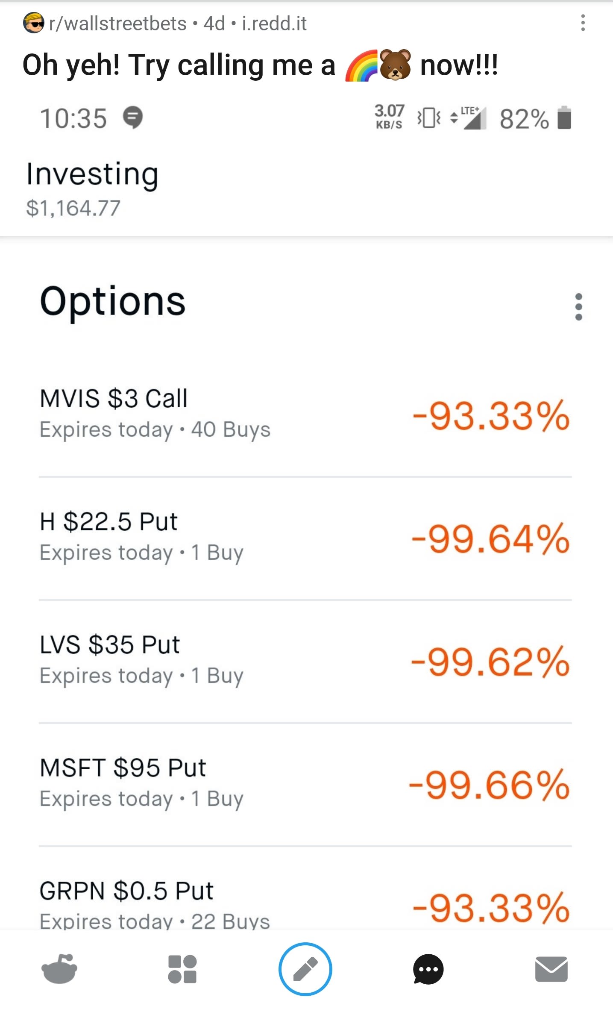Open the communities grid tab
Screen dimensions: 613x1009
click(x=182, y=969)
